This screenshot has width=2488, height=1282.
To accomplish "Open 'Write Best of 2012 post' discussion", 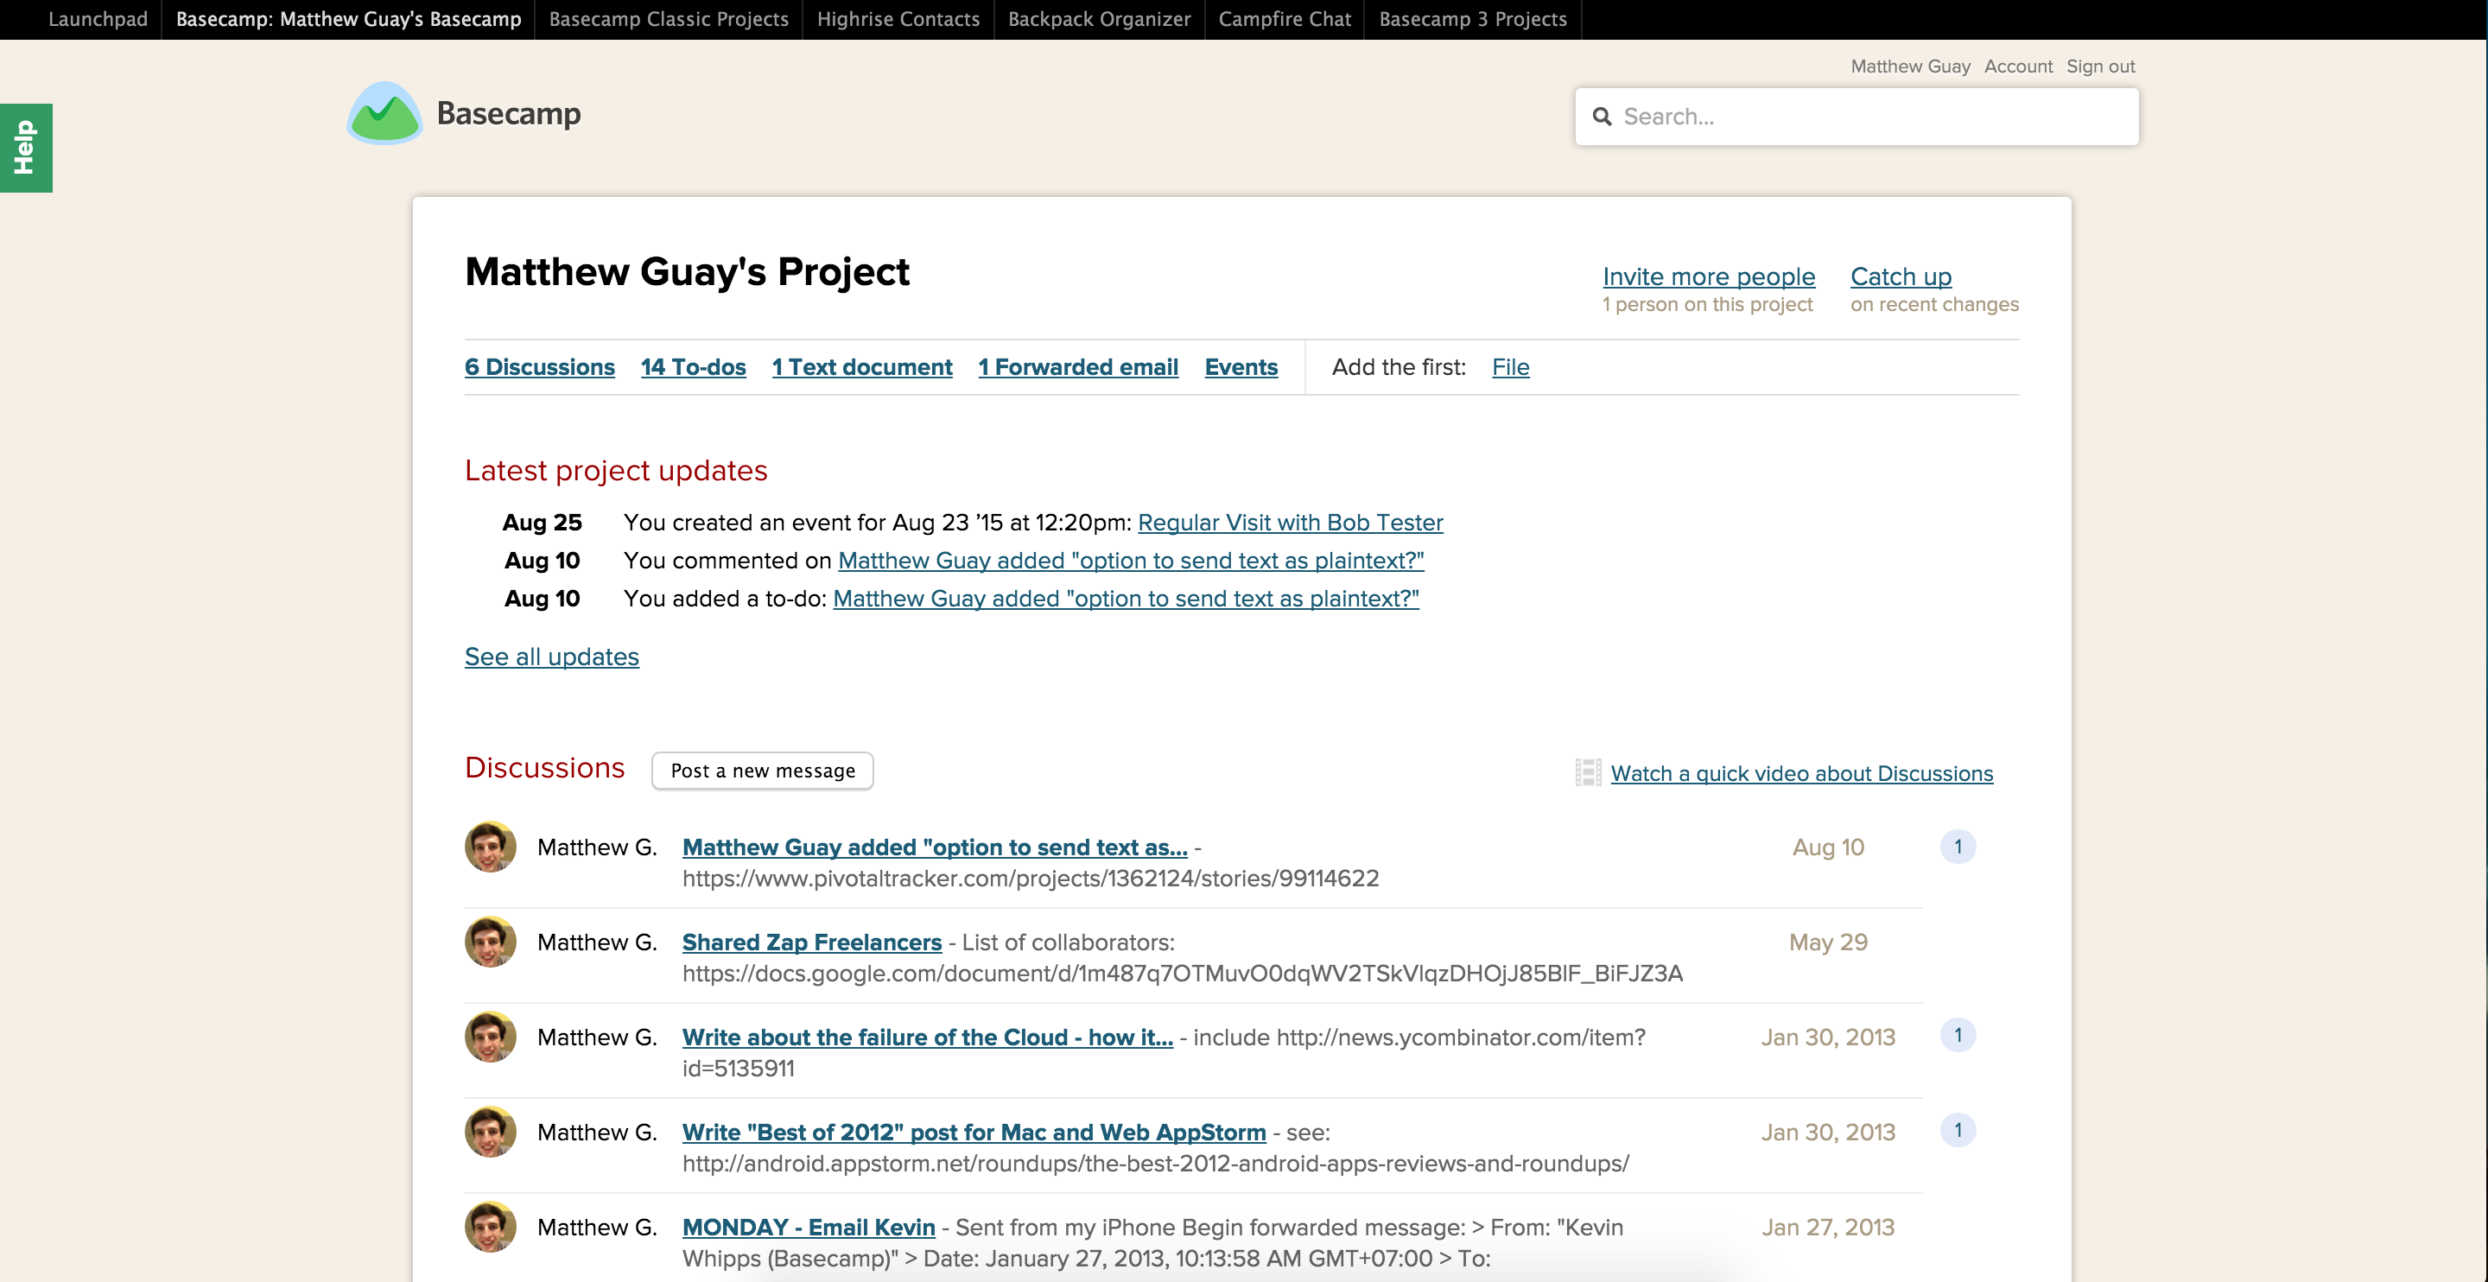I will tap(974, 1133).
